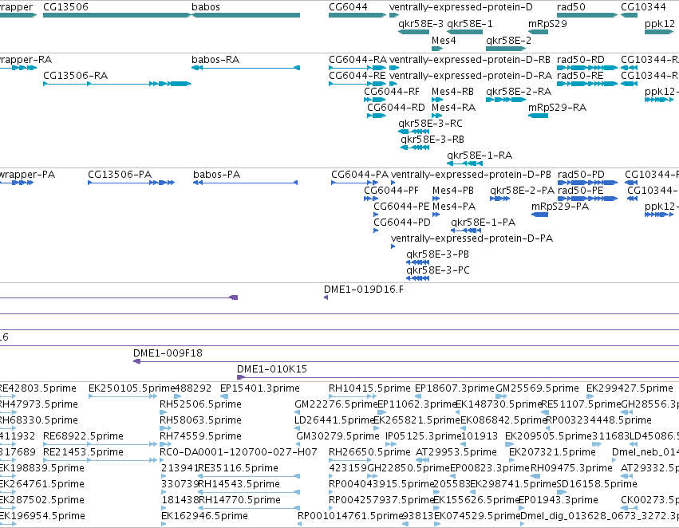Select the CG13506 gene label
This screenshot has width=679, height=528.
(x=65, y=7)
